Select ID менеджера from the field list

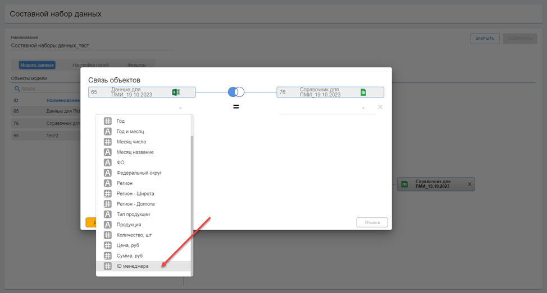point(133,266)
